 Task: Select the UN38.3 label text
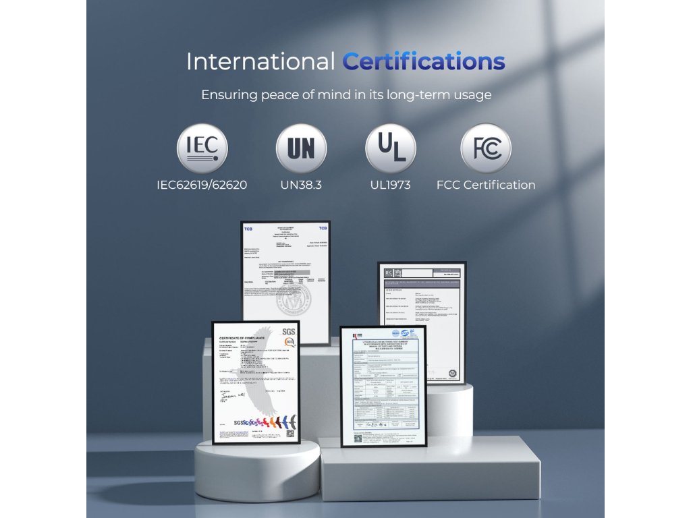coord(302,185)
